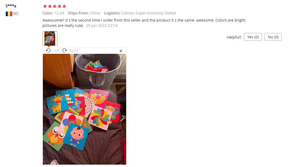289x167 pixels.
Task: Click the RO country code text
Action: tap(16, 14)
